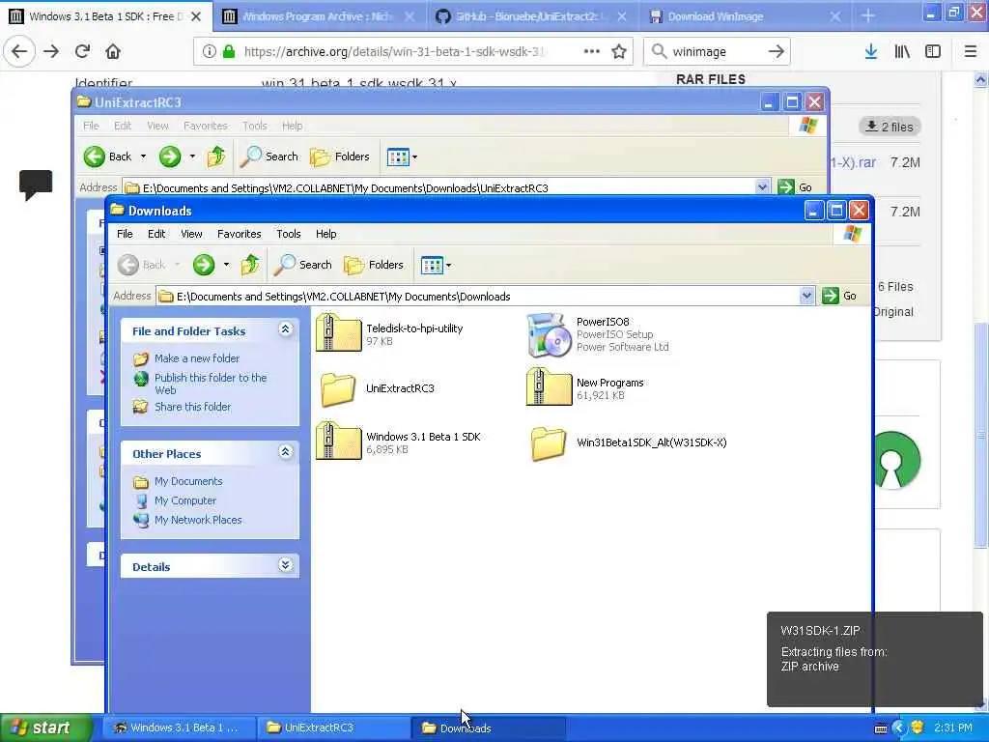Click the taskbar clock showing 2:31 PM
Viewport: 989px width, 742px height.
point(953,728)
